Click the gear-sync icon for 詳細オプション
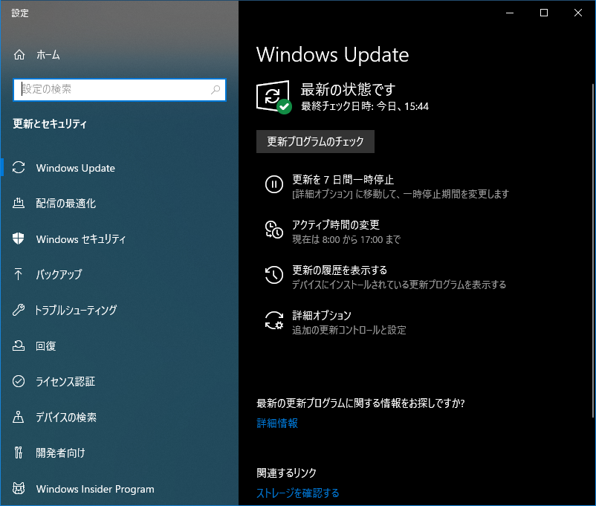 (273, 320)
